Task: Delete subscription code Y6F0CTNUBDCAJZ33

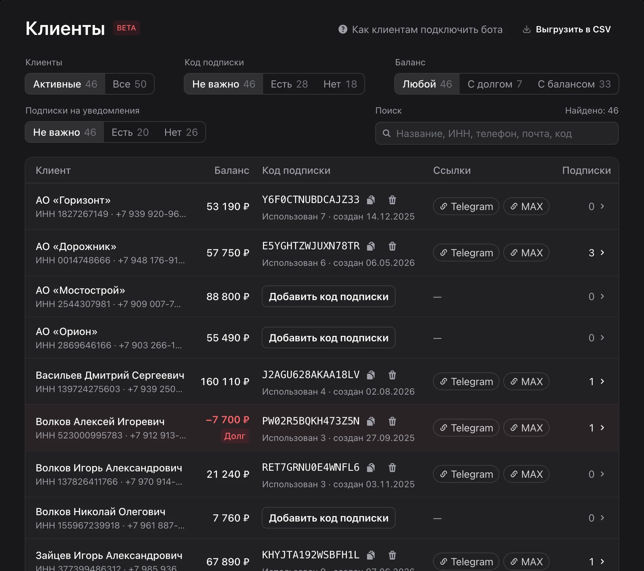Action: coord(392,200)
